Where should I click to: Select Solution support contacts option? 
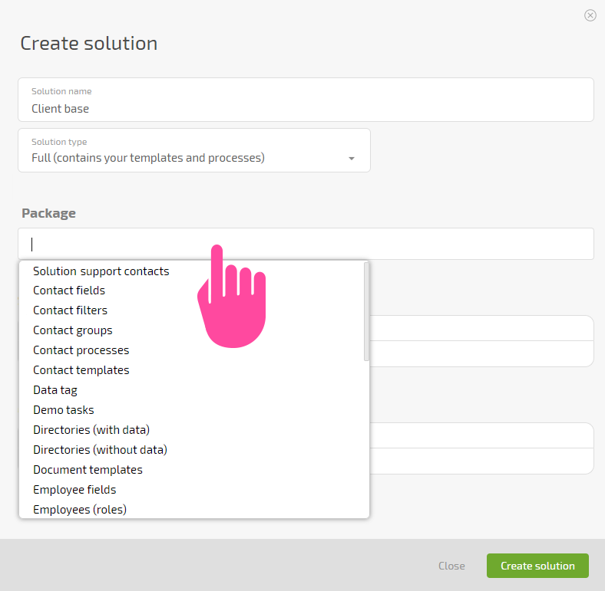(x=101, y=271)
